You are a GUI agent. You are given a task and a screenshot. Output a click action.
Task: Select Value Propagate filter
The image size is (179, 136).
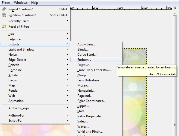pos(96,116)
